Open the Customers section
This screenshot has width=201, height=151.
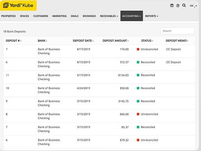pyautogui.click(x=41, y=16)
